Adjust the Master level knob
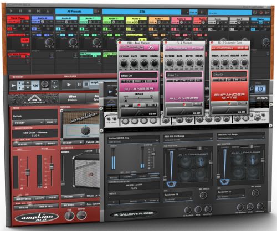Image resolution: width=277 pixels, height=231 pixels. tap(266, 41)
